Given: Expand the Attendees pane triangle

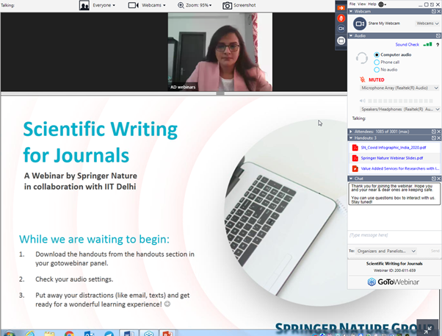Looking at the screenshot, I should tap(351, 132).
